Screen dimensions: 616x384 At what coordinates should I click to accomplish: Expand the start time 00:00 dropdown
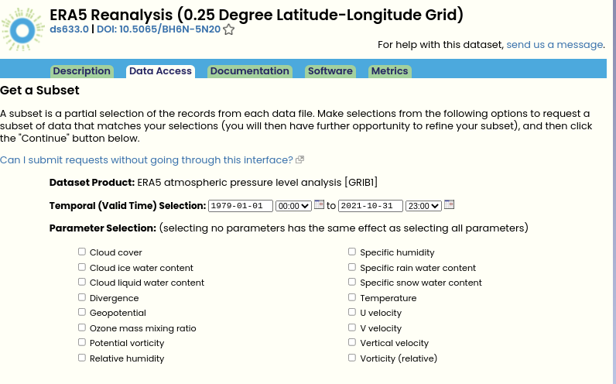coord(294,205)
